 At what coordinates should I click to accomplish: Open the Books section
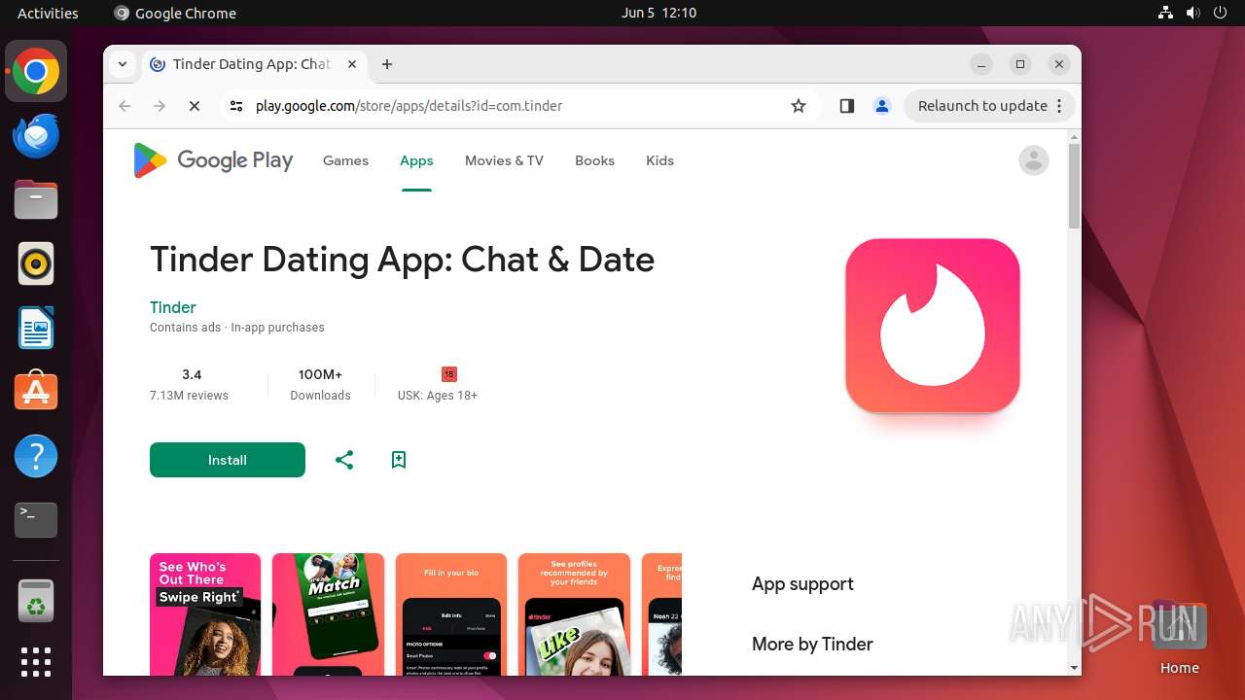(x=594, y=160)
